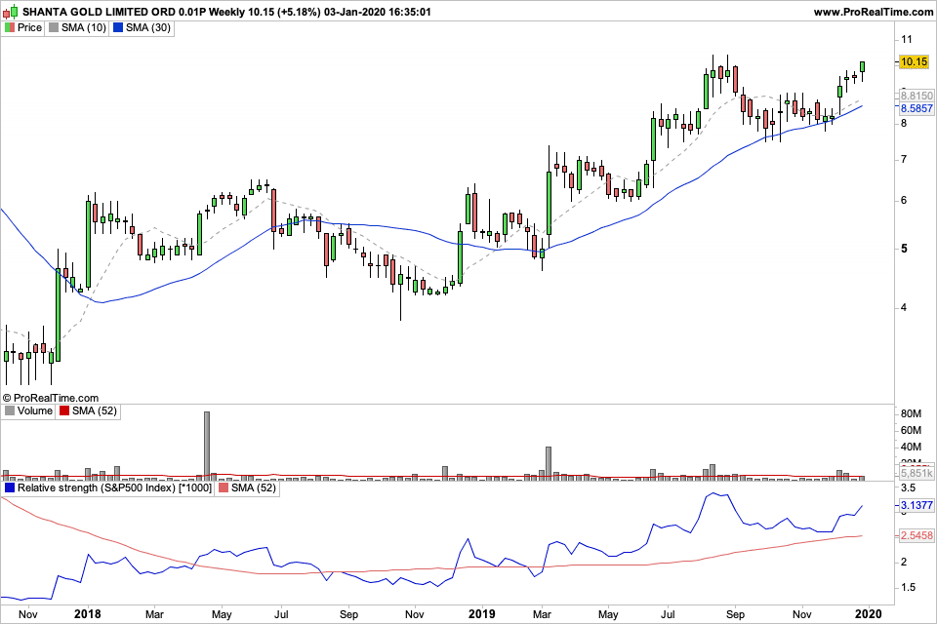The width and height of the screenshot is (937, 624).
Task: Open the www.ProRealTime.com link
Action: tap(873, 12)
